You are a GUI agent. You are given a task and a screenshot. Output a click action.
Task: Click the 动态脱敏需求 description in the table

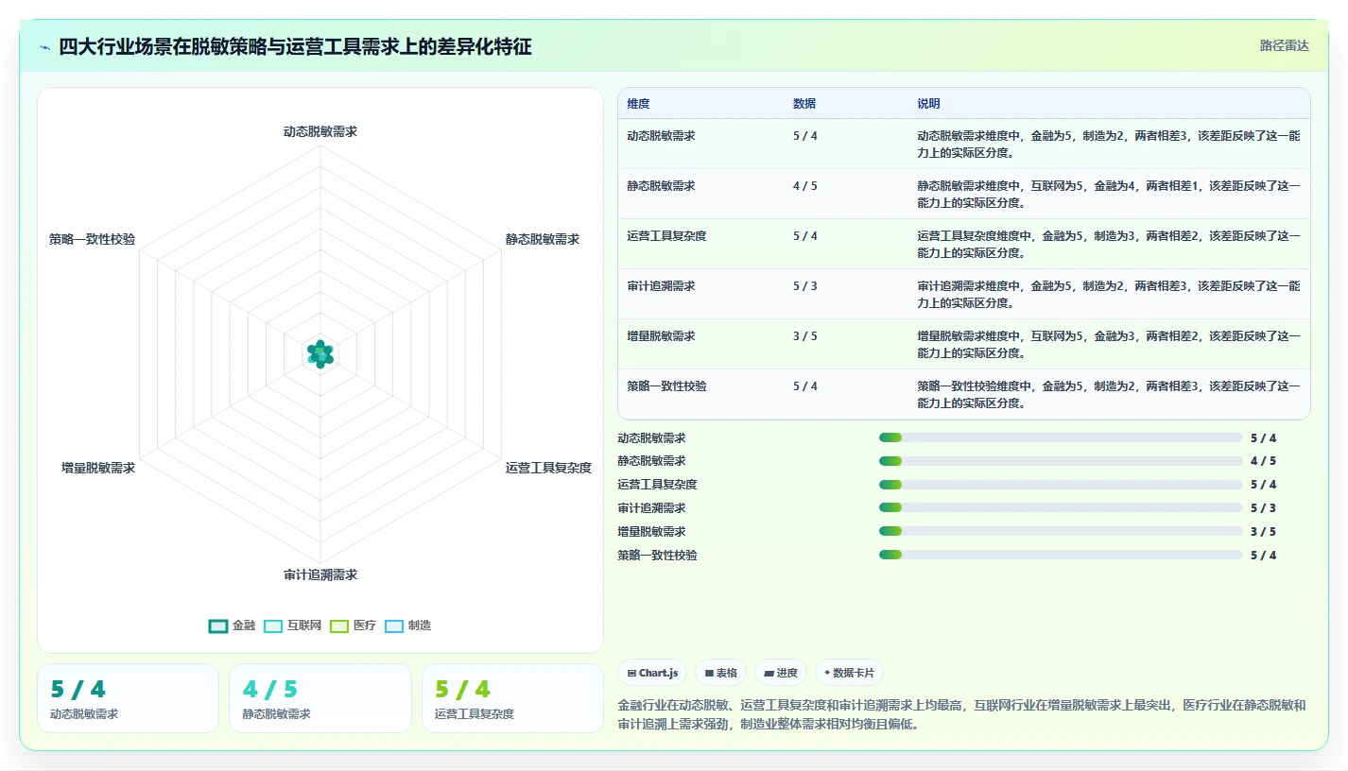[1108, 144]
